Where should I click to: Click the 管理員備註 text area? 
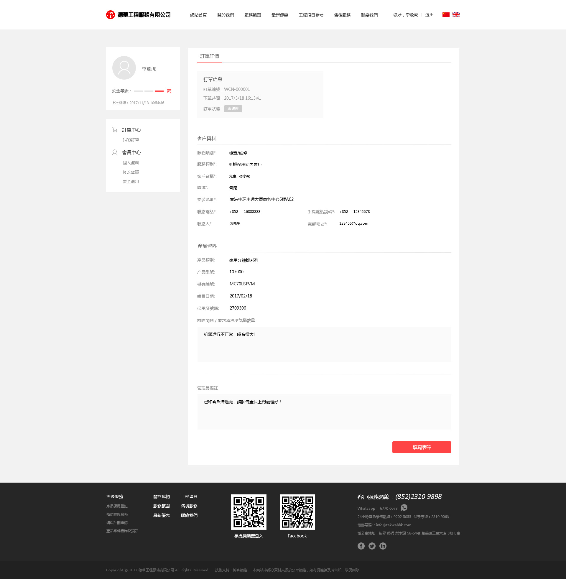pyautogui.click(x=324, y=412)
